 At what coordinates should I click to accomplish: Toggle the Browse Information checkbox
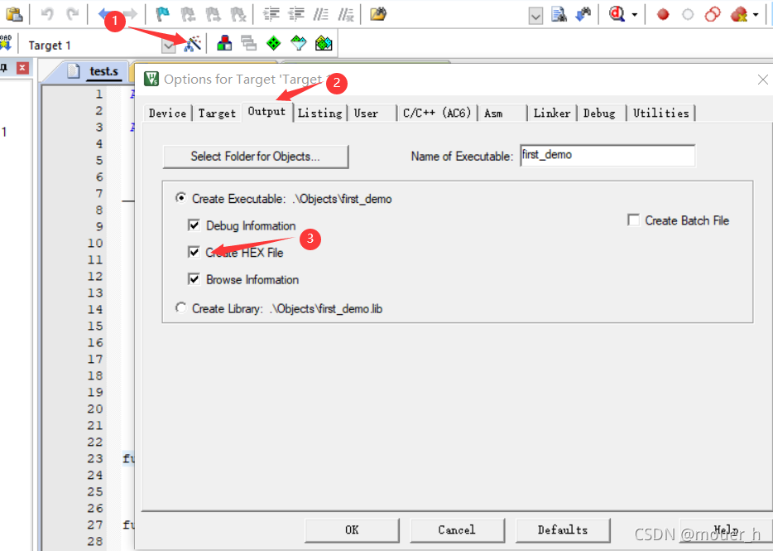point(194,279)
